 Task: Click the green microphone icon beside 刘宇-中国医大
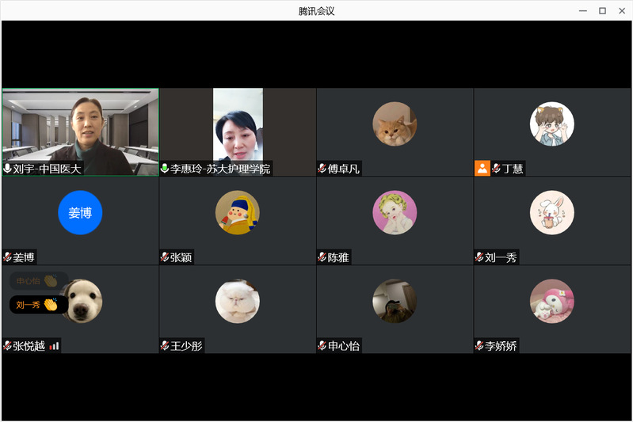click(8, 169)
